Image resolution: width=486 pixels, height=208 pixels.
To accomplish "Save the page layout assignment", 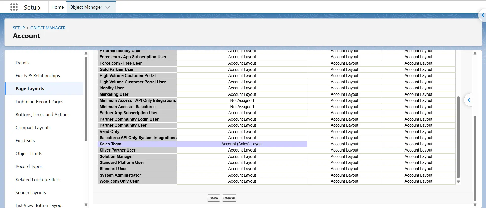I will click(x=213, y=198).
